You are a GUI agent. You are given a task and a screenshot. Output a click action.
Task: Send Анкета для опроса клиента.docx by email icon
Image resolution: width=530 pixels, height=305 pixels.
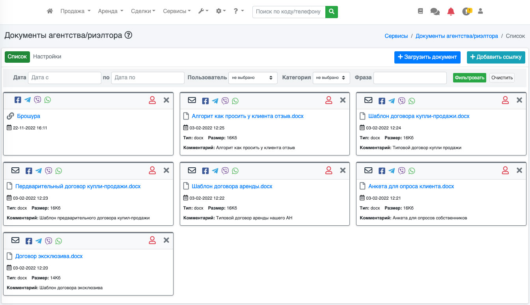[x=368, y=170]
